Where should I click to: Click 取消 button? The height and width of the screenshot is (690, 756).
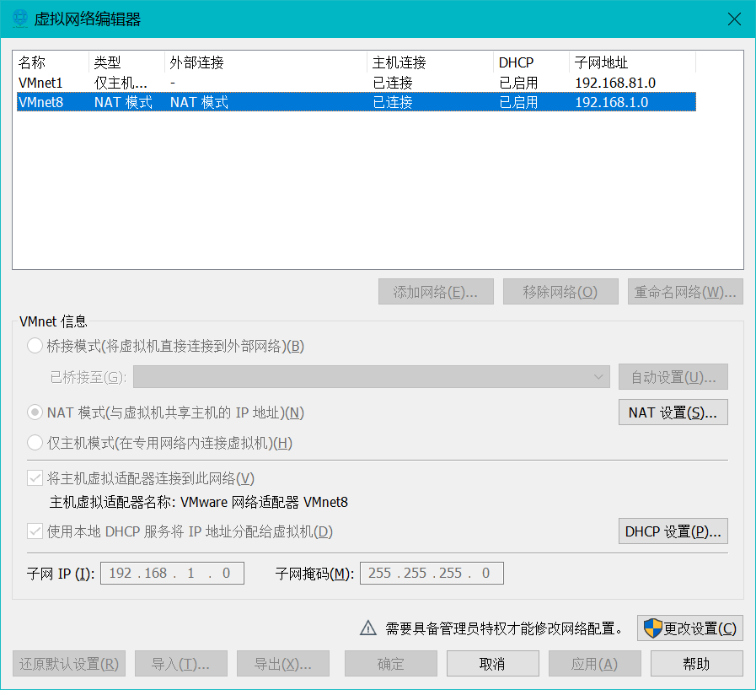(x=493, y=664)
